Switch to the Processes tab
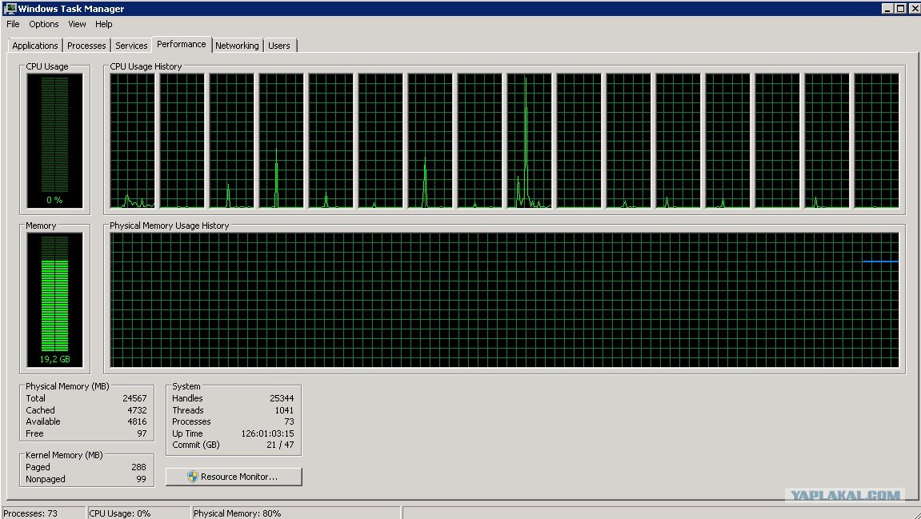The width and height of the screenshot is (921, 519). [86, 46]
